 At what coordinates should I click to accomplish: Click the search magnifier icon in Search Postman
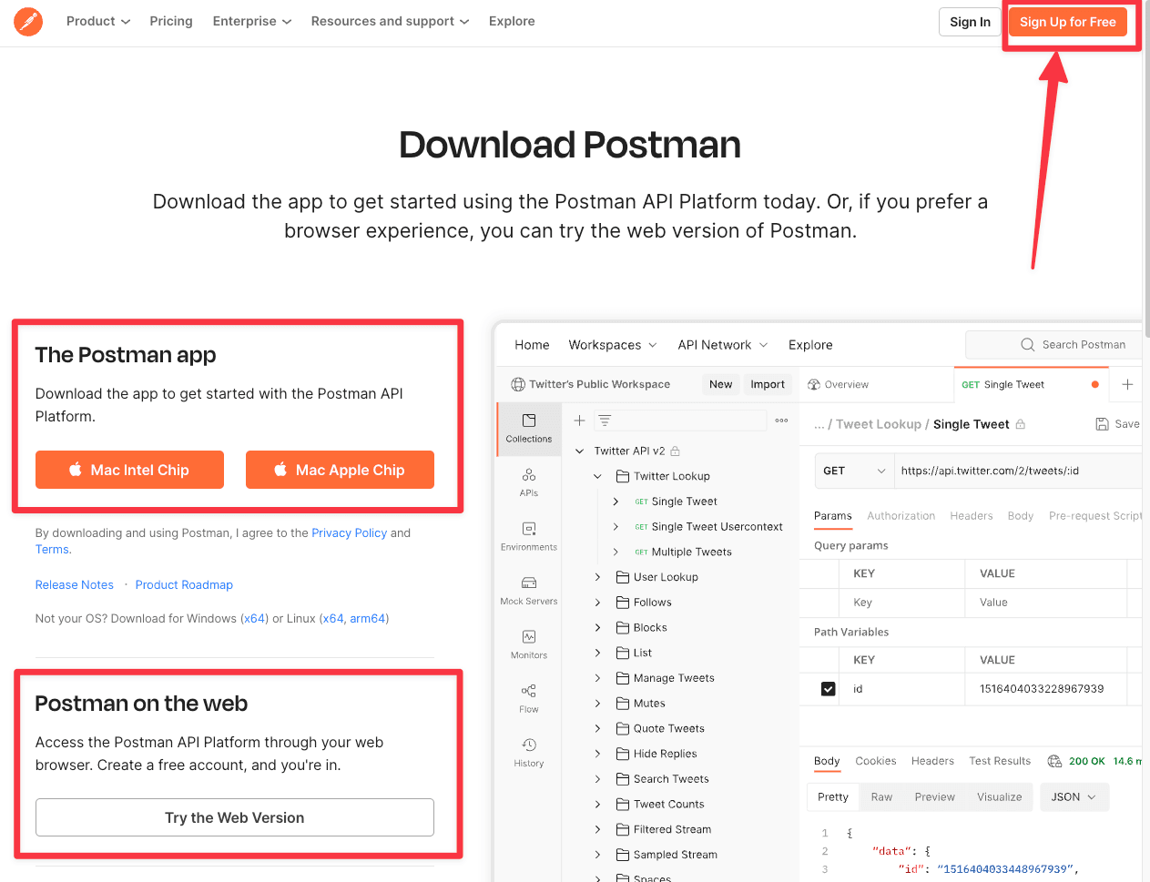point(1027,345)
